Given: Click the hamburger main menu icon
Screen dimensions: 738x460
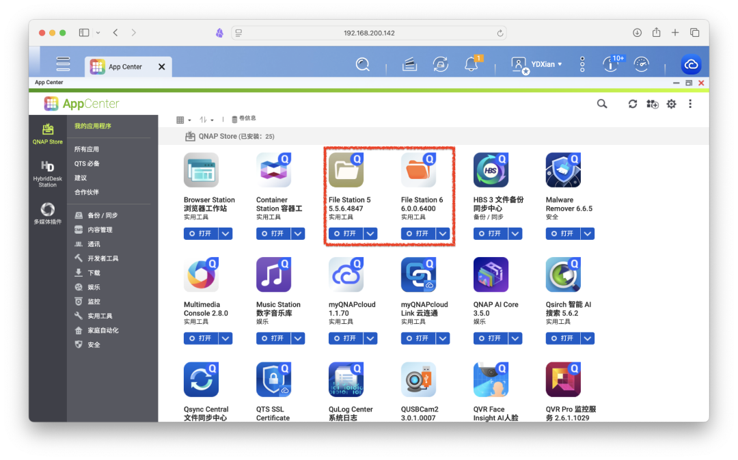Looking at the screenshot, I should (x=63, y=63).
